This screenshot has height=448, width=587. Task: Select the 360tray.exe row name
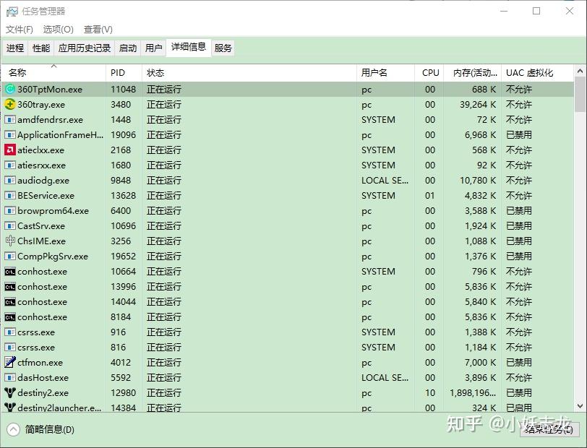coord(41,105)
